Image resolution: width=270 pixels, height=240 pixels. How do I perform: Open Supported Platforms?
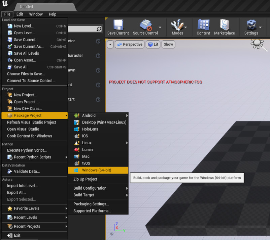[98, 211]
